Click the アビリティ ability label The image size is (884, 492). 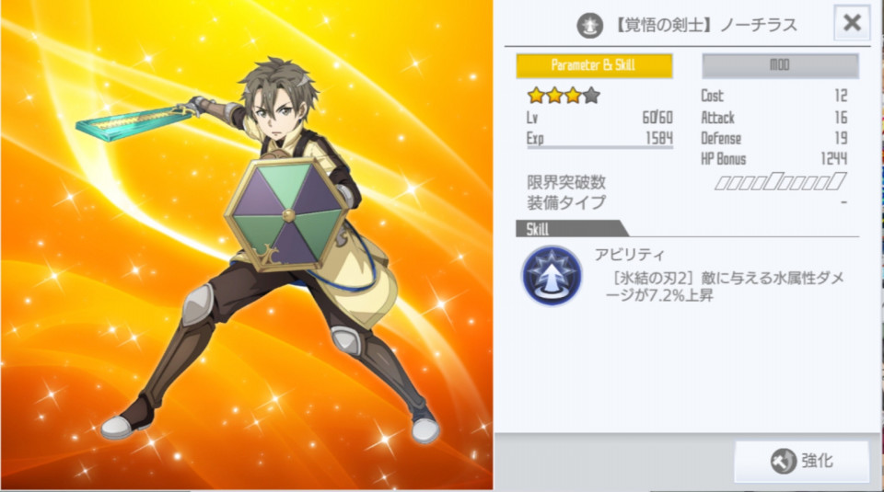pos(630,255)
